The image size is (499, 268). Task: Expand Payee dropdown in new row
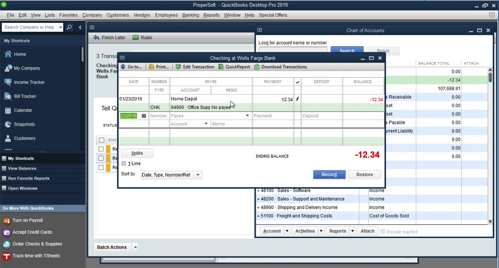click(x=247, y=116)
